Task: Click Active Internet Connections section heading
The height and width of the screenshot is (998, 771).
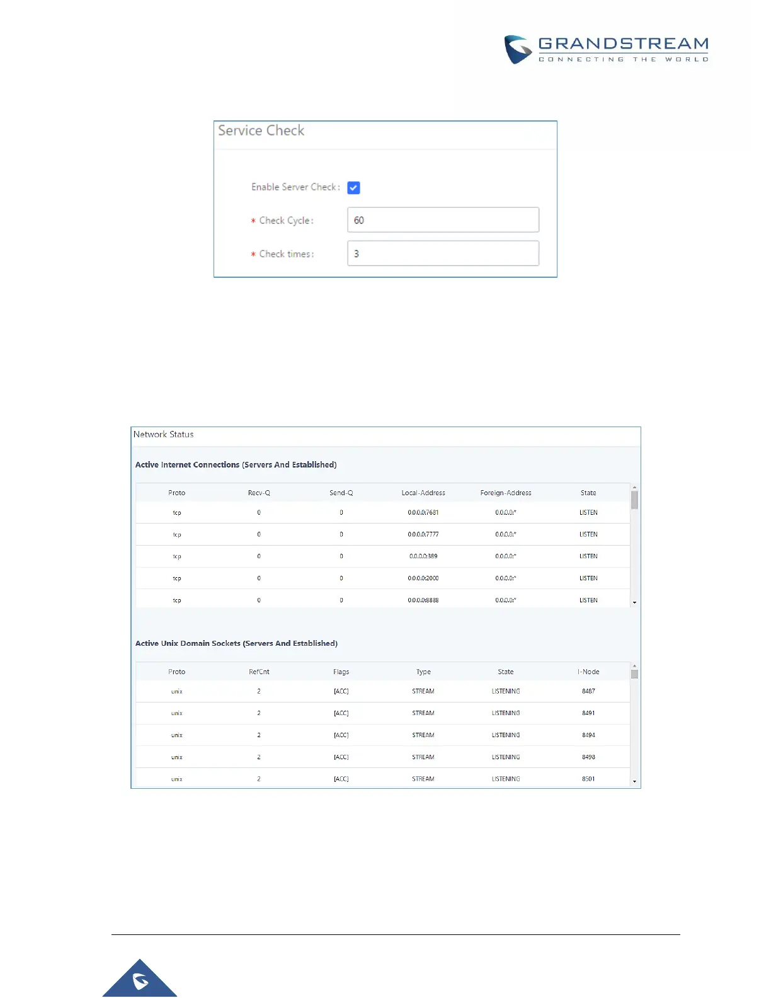Action: (x=236, y=465)
